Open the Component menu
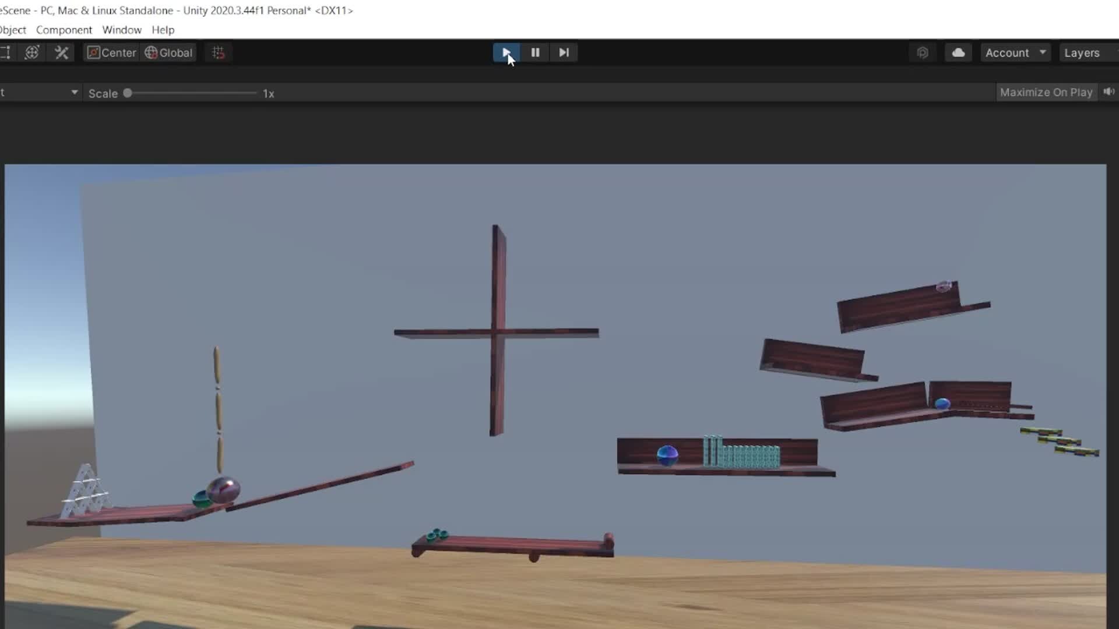The image size is (1119, 629). click(64, 30)
